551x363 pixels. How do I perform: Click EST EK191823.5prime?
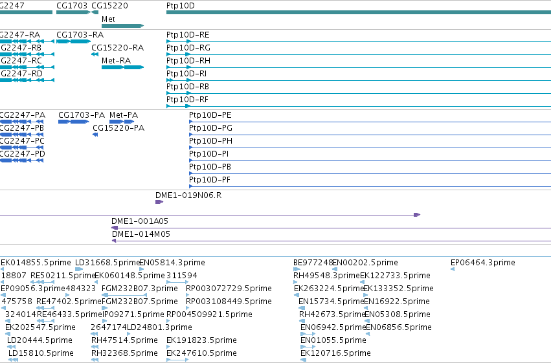(x=201, y=340)
